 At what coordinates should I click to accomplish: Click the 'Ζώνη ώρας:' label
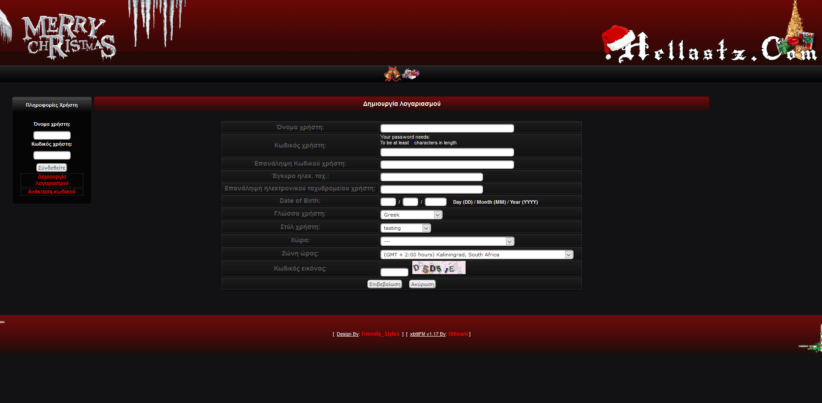click(300, 253)
